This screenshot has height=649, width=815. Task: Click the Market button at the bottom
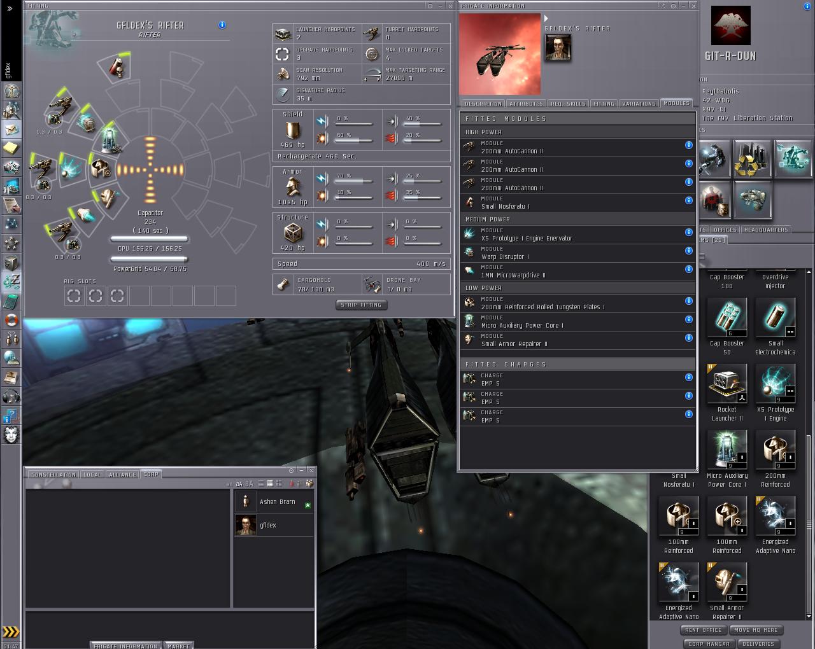point(178,646)
